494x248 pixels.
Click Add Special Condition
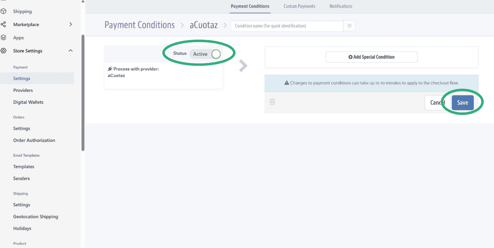click(371, 57)
